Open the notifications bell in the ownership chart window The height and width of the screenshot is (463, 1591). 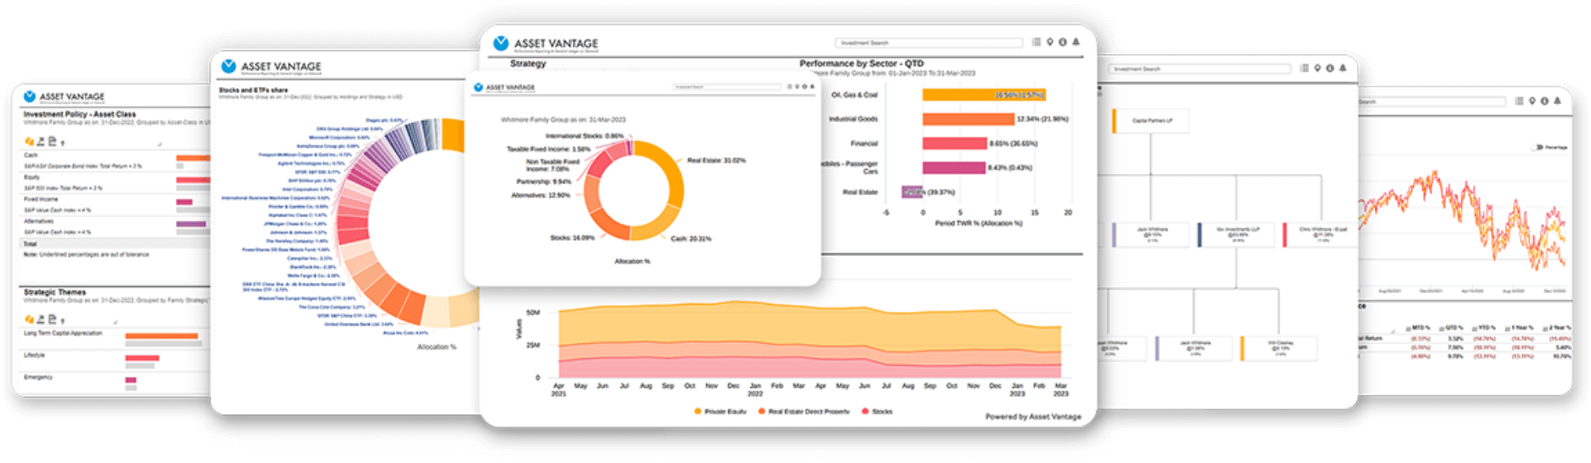click(x=1343, y=69)
